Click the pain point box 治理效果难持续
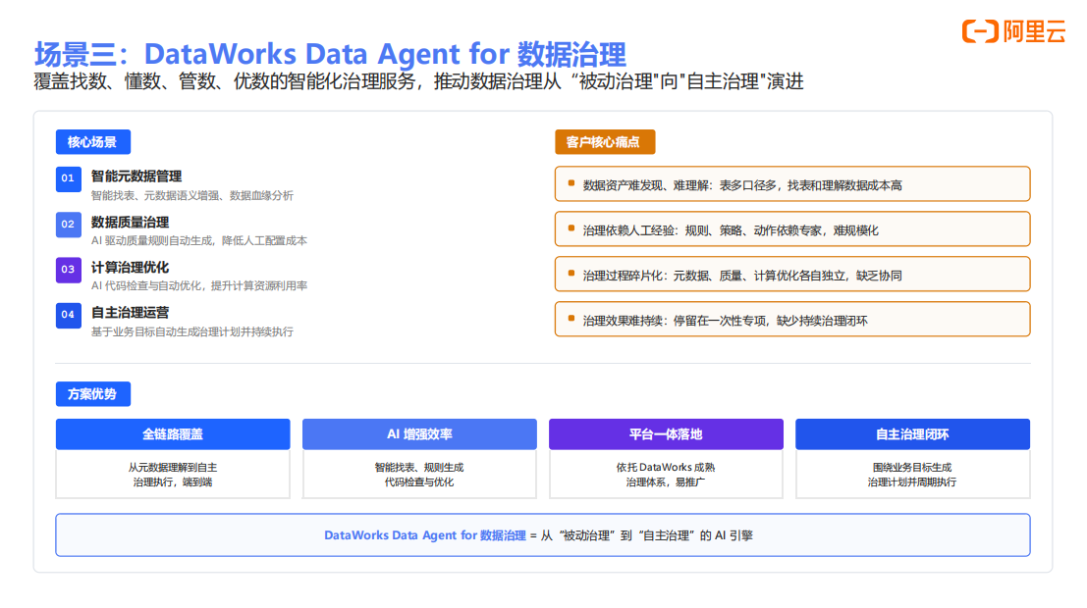 (x=792, y=320)
